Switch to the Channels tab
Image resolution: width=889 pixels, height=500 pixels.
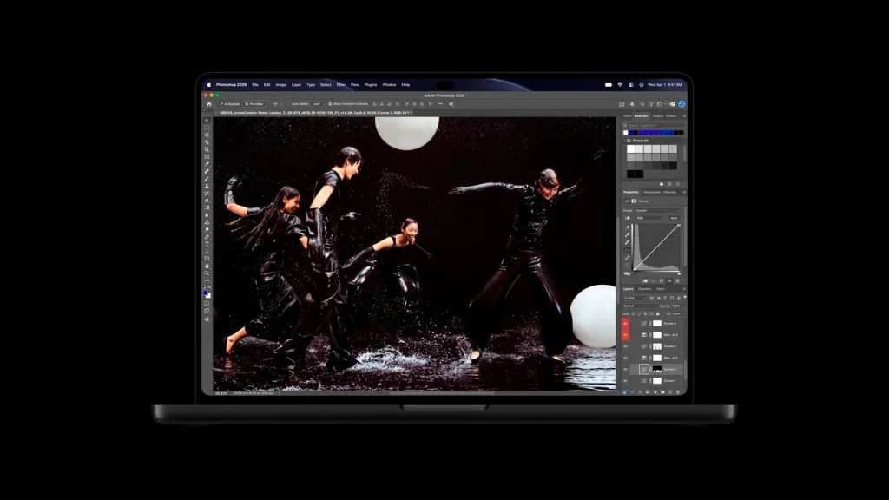pyautogui.click(x=645, y=289)
